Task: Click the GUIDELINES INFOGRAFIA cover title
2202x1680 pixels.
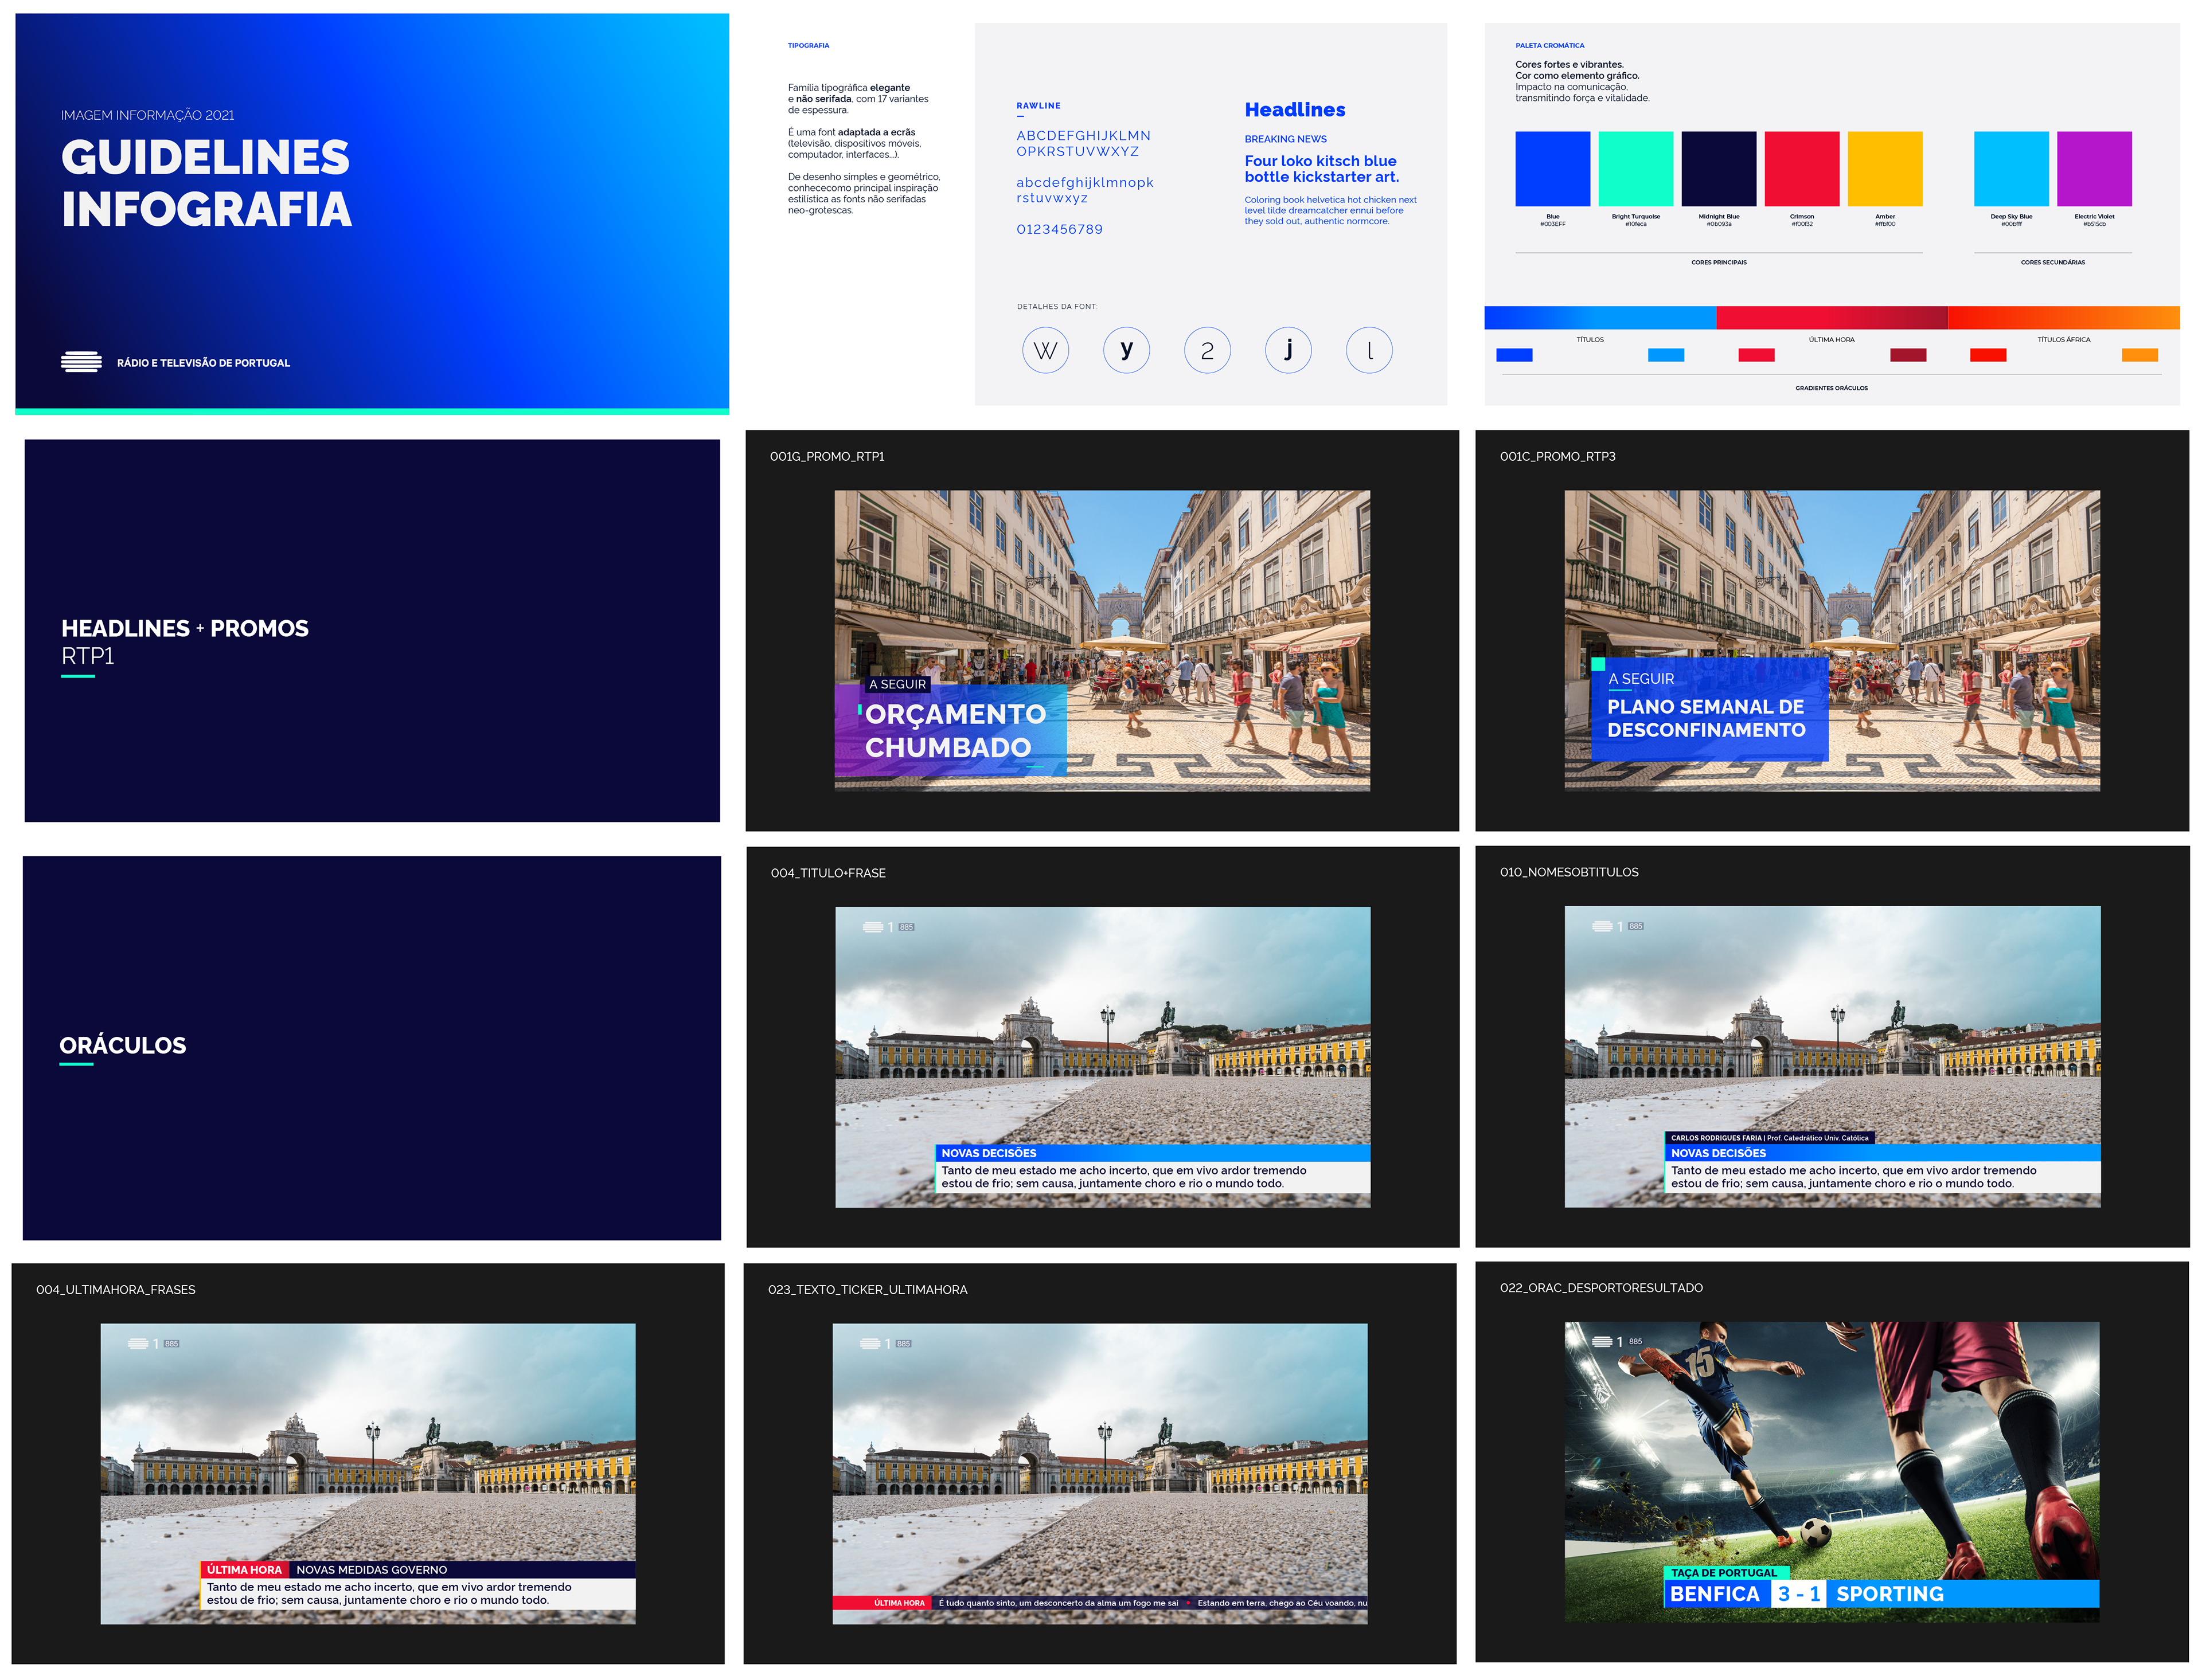Action: [x=206, y=183]
